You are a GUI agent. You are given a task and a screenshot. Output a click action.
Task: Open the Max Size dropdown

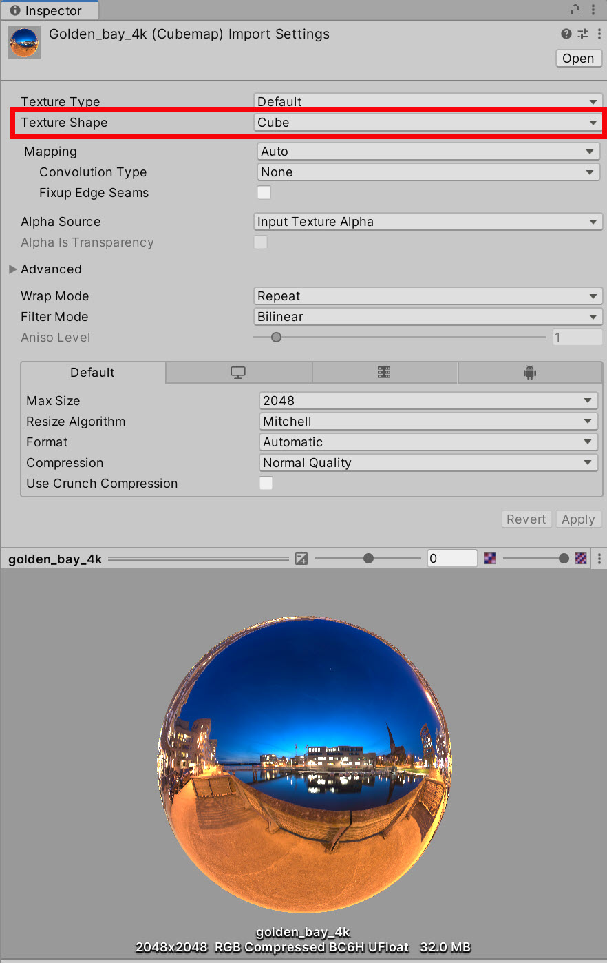point(429,401)
